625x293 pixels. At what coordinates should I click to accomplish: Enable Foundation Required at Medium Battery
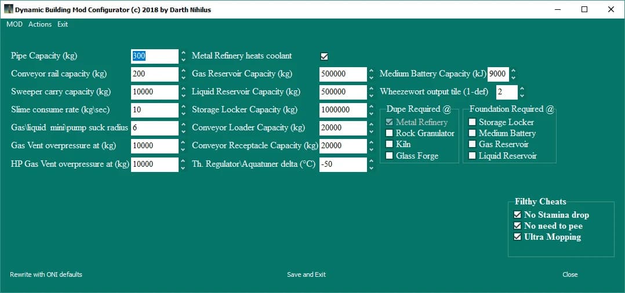[x=473, y=133]
